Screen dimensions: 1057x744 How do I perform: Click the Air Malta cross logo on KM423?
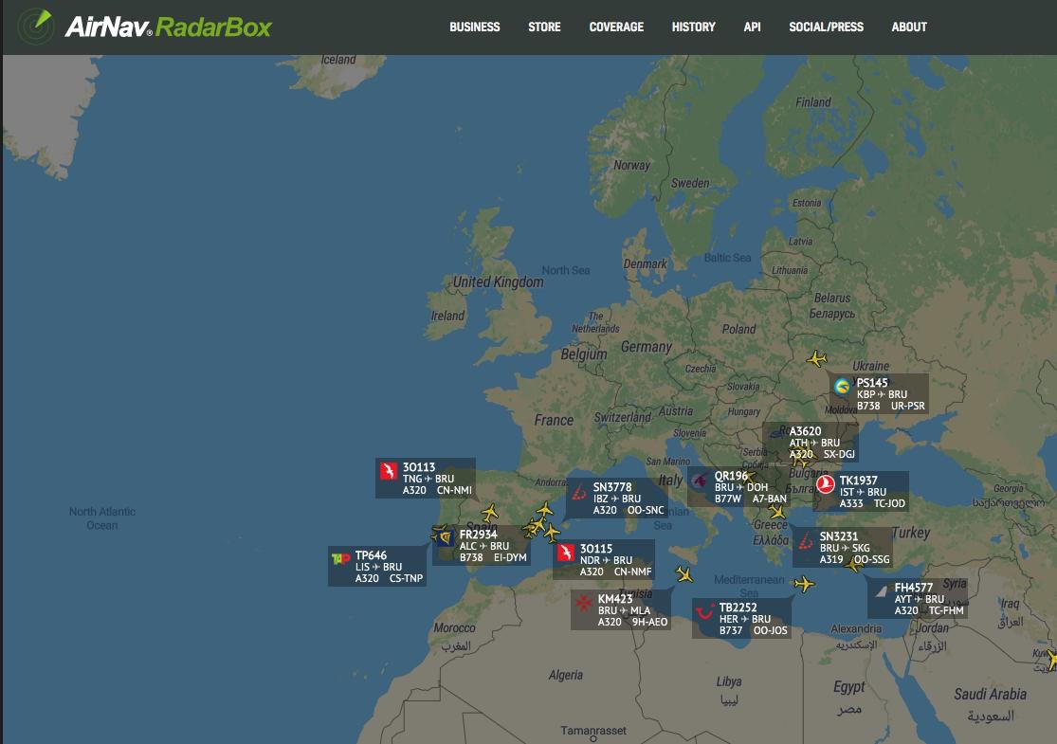tap(584, 603)
